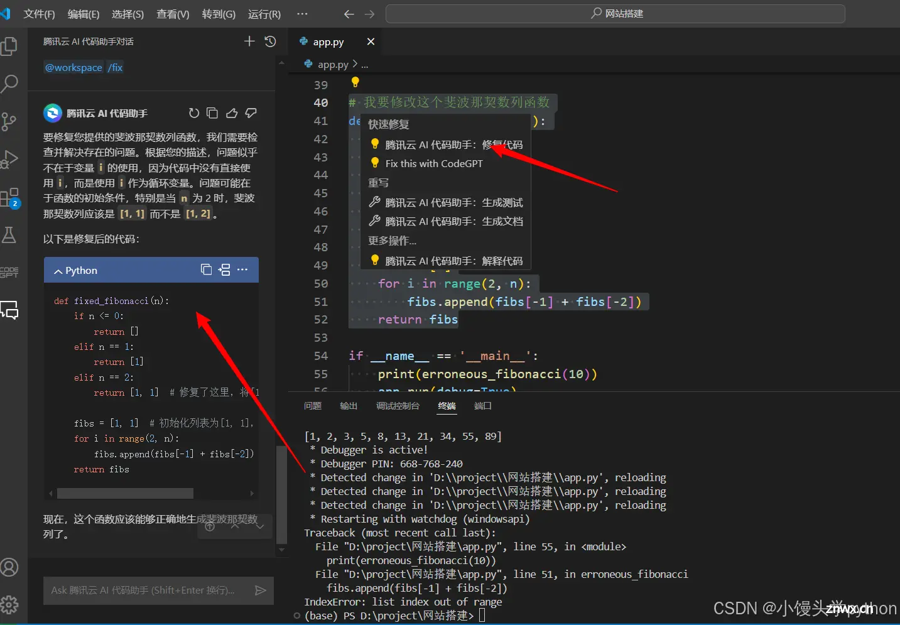The image size is (900, 625).
Task: Select 腾讯云 AI 代码助手: 解释代码
Action: click(x=446, y=261)
